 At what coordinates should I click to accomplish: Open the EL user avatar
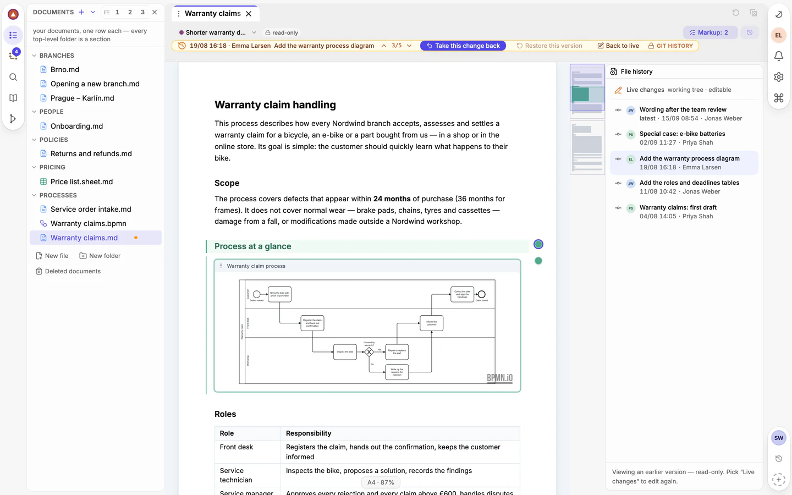[779, 35]
